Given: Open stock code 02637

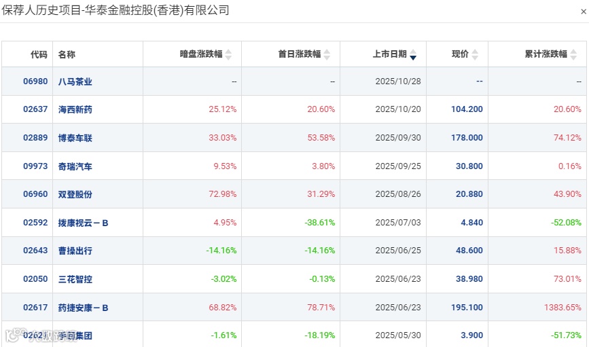Looking at the screenshot, I should (35, 109).
